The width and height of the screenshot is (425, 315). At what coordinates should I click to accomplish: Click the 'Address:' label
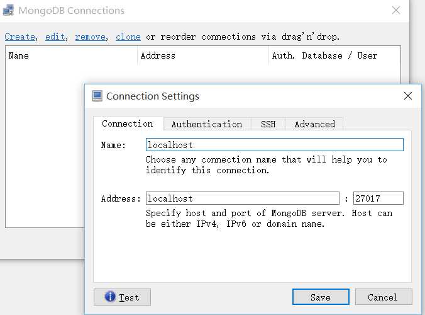pos(121,198)
